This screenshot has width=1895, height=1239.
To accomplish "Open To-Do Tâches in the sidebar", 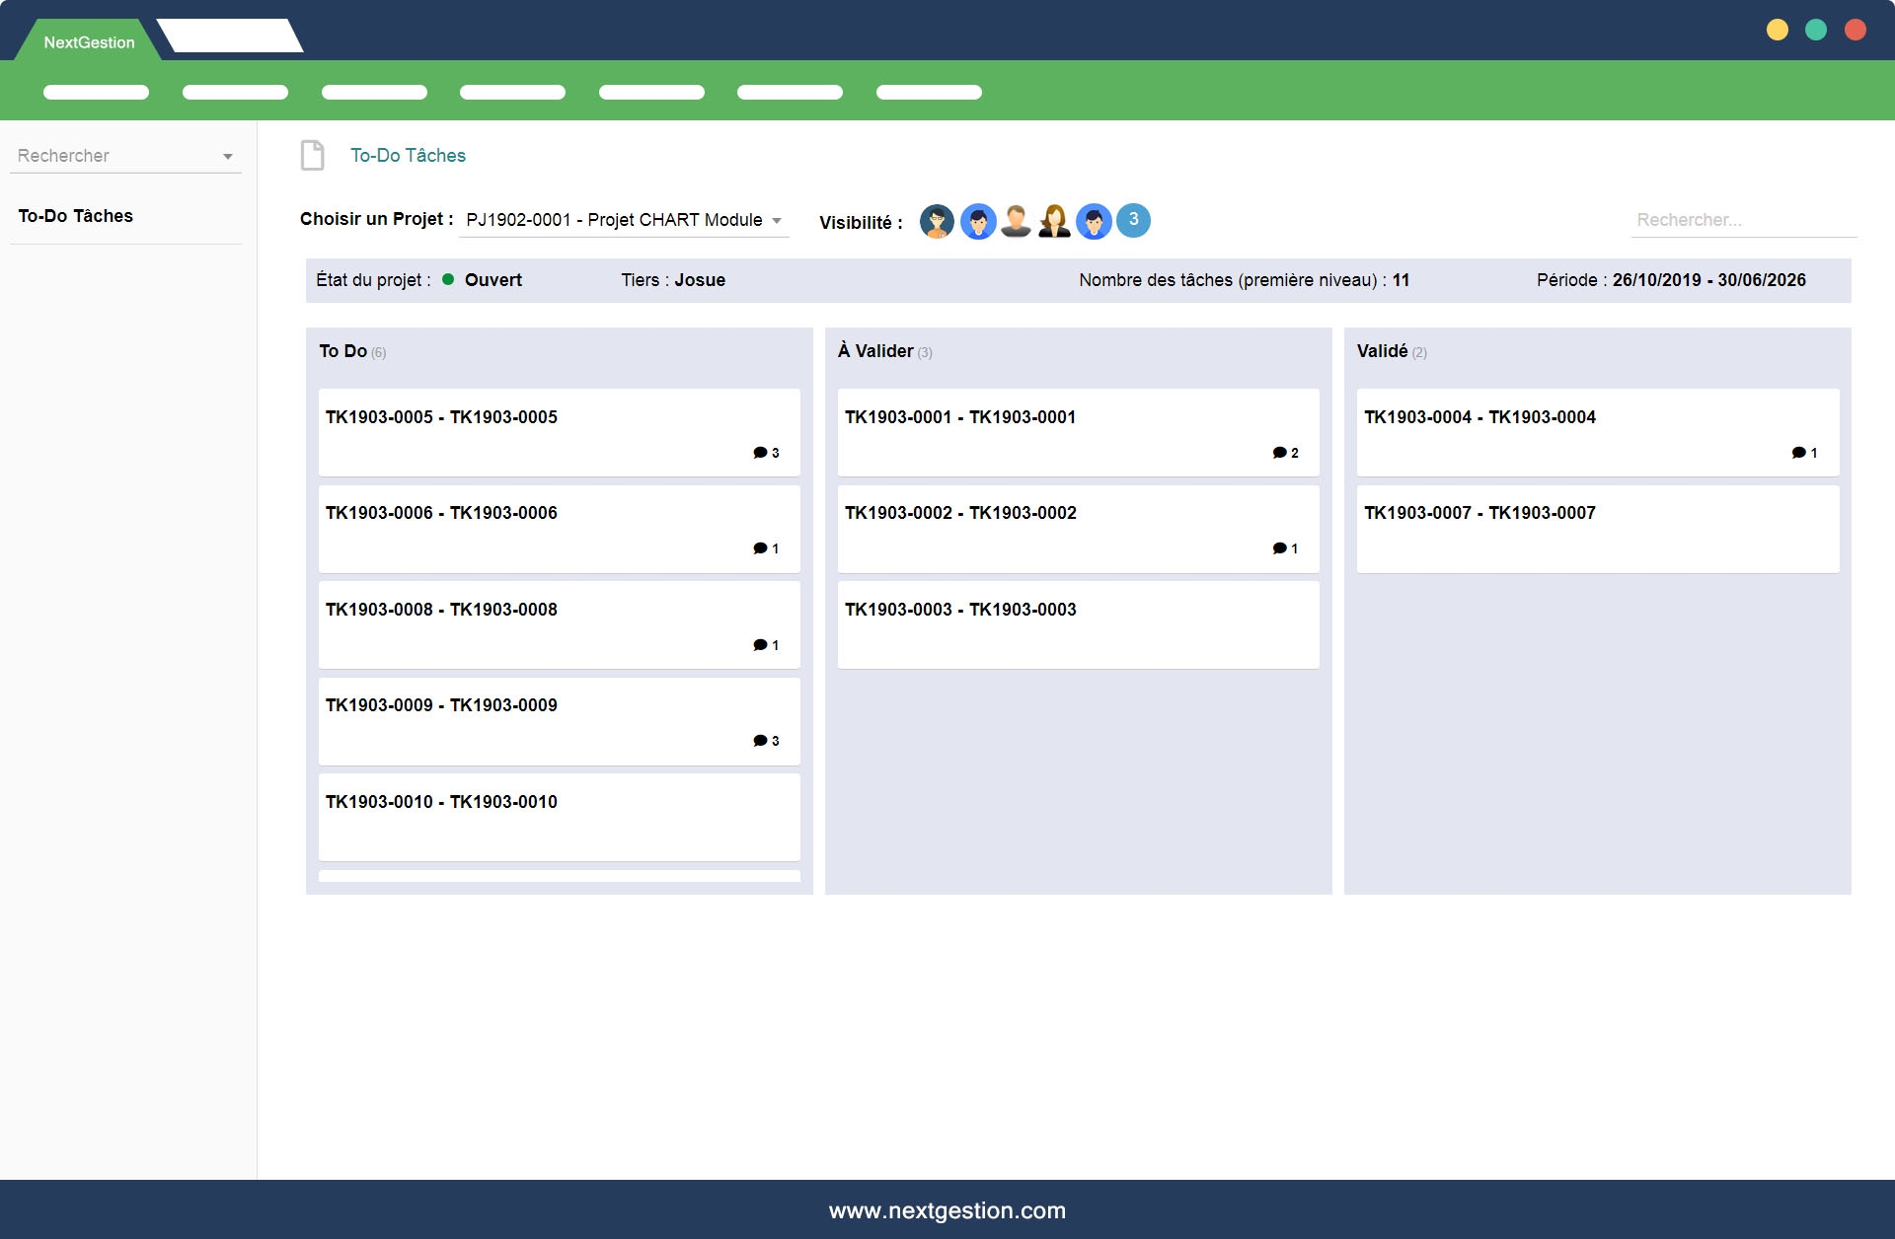I will click(x=76, y=216).
